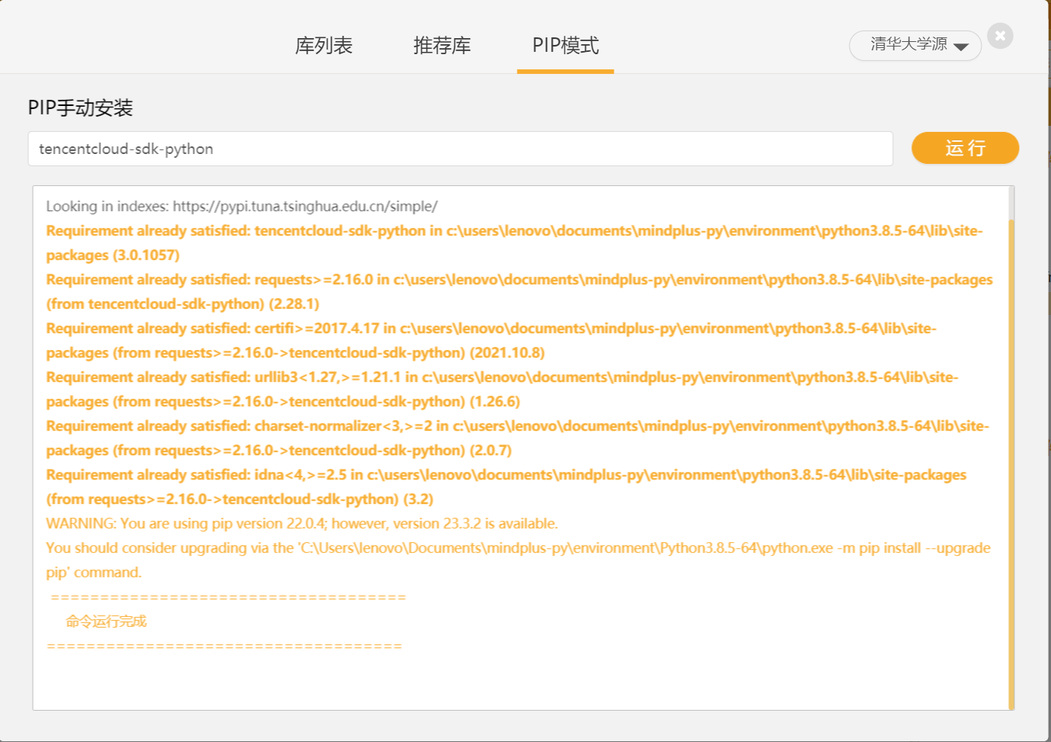Image resolution: width=1051 pixels, height=742 pixels.
Task: Click the requests>=2.16.0 requirement line
Action: coord(519,291)
